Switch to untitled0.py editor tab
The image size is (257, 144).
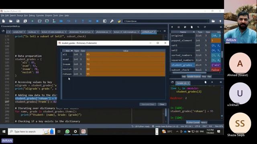(x=149, y=32)
